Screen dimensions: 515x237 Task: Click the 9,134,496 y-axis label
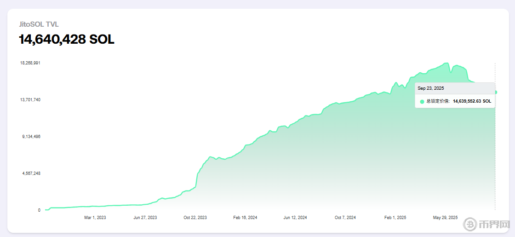31,137
